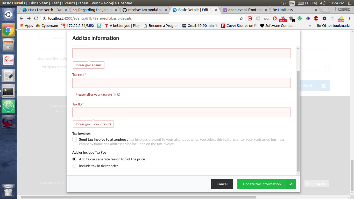Click the modal scrollbar up arrow

(x=298, y=48)
